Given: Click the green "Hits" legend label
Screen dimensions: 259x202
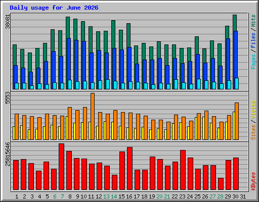Looking at the screenshot, I should 253,21.
